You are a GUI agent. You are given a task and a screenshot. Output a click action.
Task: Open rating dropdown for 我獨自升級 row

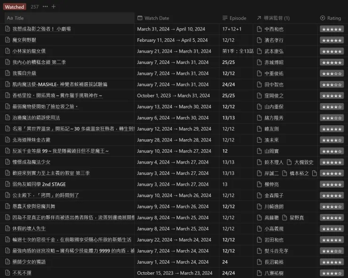click(332, 73)
